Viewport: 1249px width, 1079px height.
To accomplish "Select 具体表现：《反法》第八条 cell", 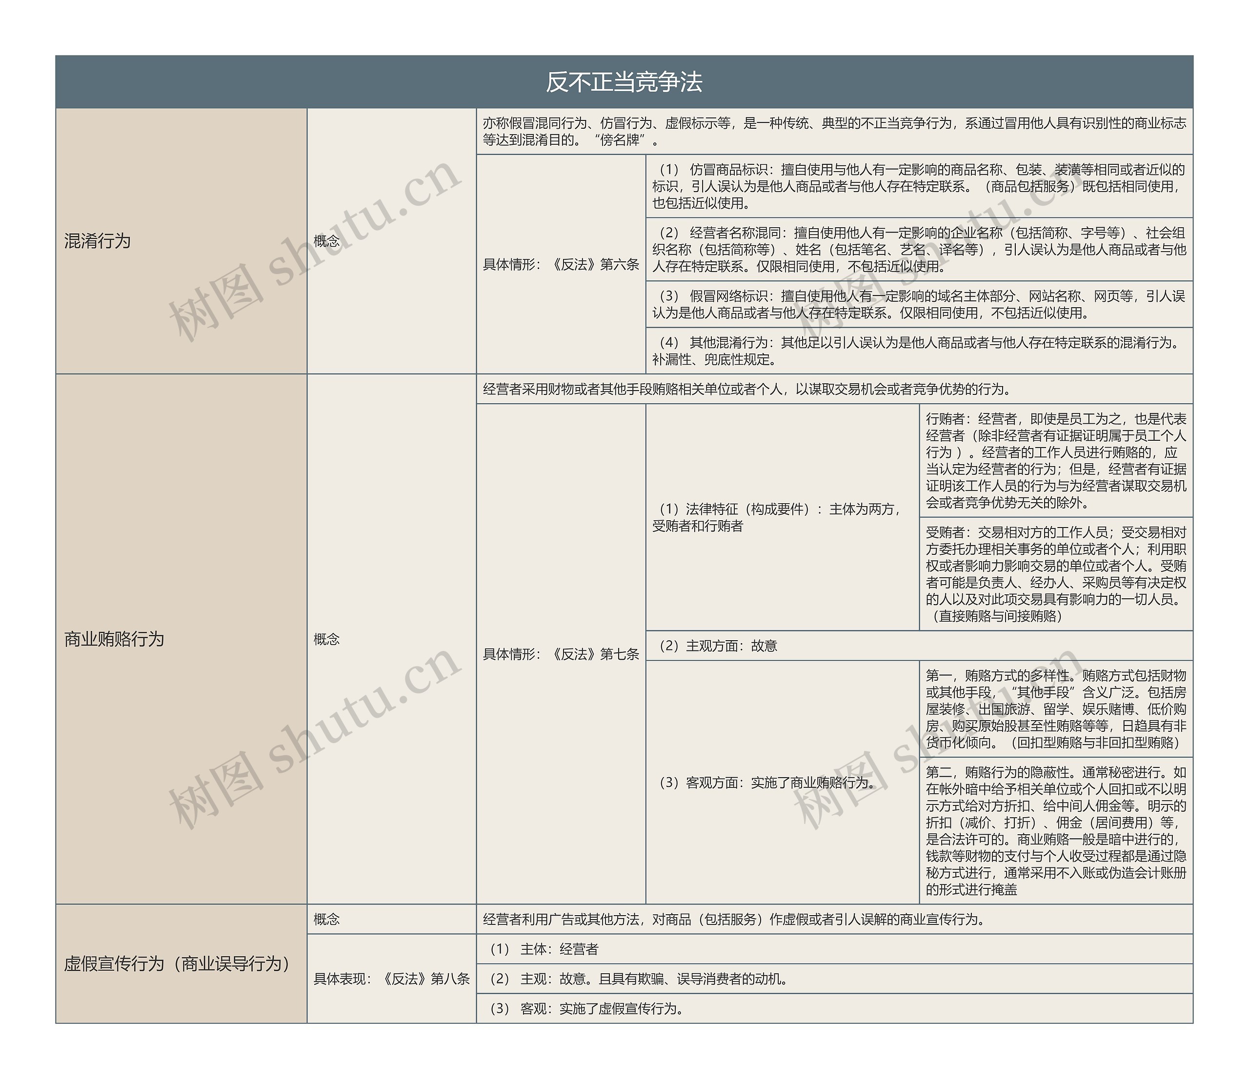I will (x=392, y=979).
